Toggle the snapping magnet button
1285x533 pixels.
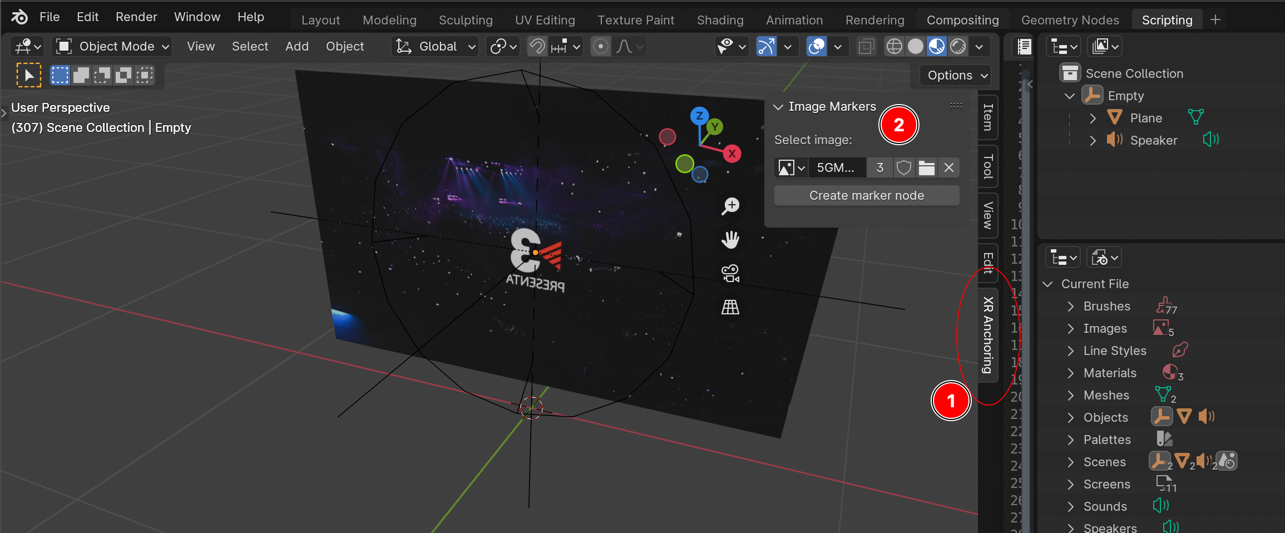tap(537, 47)
